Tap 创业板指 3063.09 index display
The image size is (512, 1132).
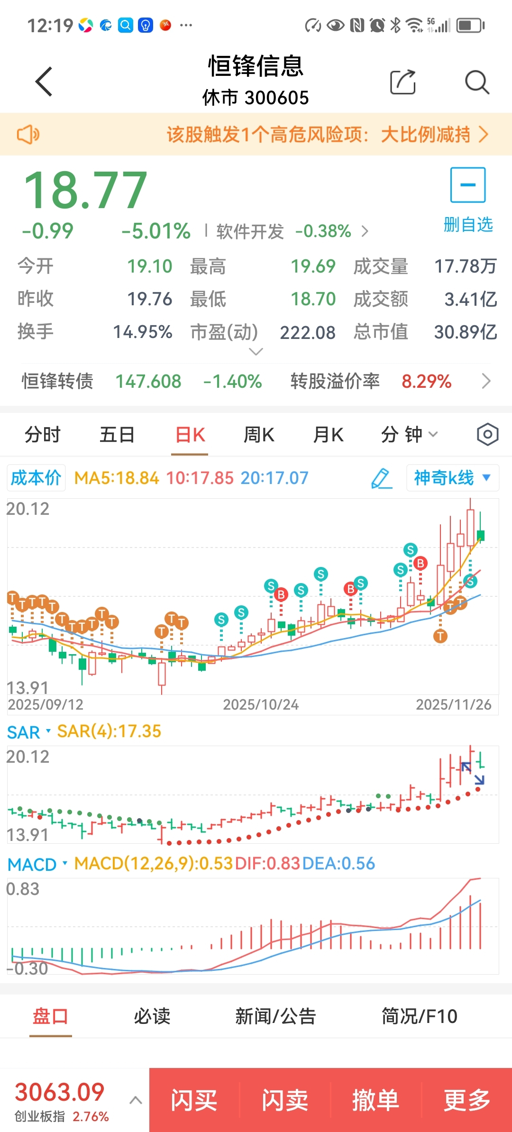coord(62,1101)
